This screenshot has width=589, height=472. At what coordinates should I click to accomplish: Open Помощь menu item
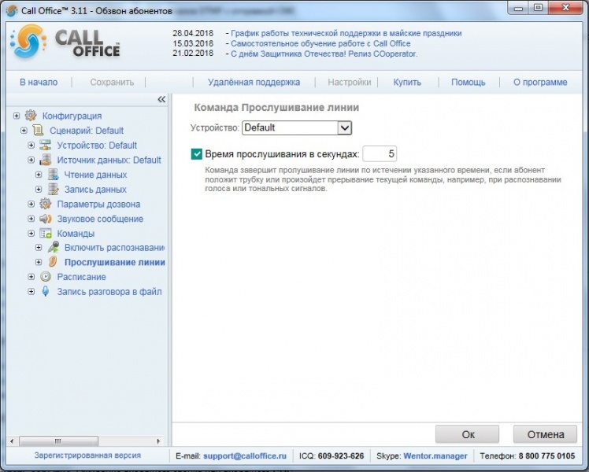[469, 82]
